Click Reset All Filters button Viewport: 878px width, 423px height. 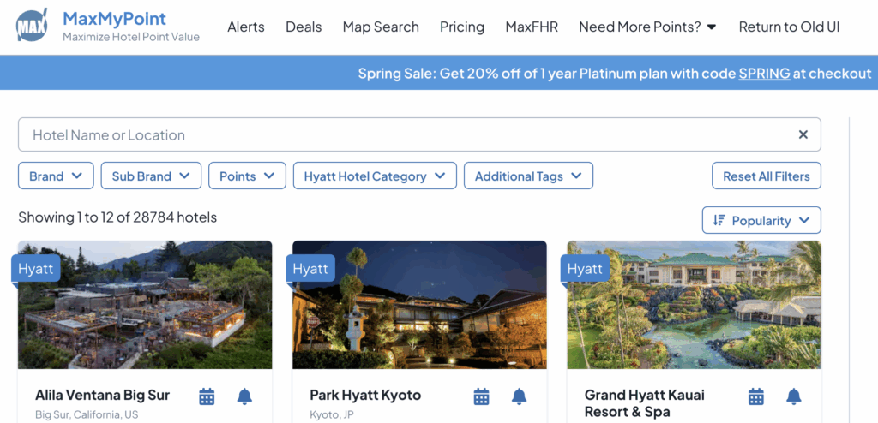click(x=766, y=176)
